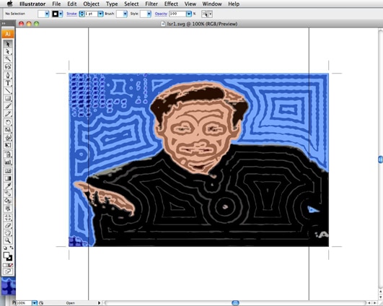Select the Line Segment tool
This screenshot has width=383, height=306.
point(8,91)
